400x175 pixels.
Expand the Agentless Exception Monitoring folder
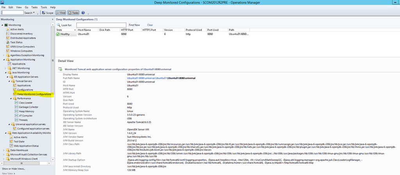pyautogui.click(x=4, y=55)
